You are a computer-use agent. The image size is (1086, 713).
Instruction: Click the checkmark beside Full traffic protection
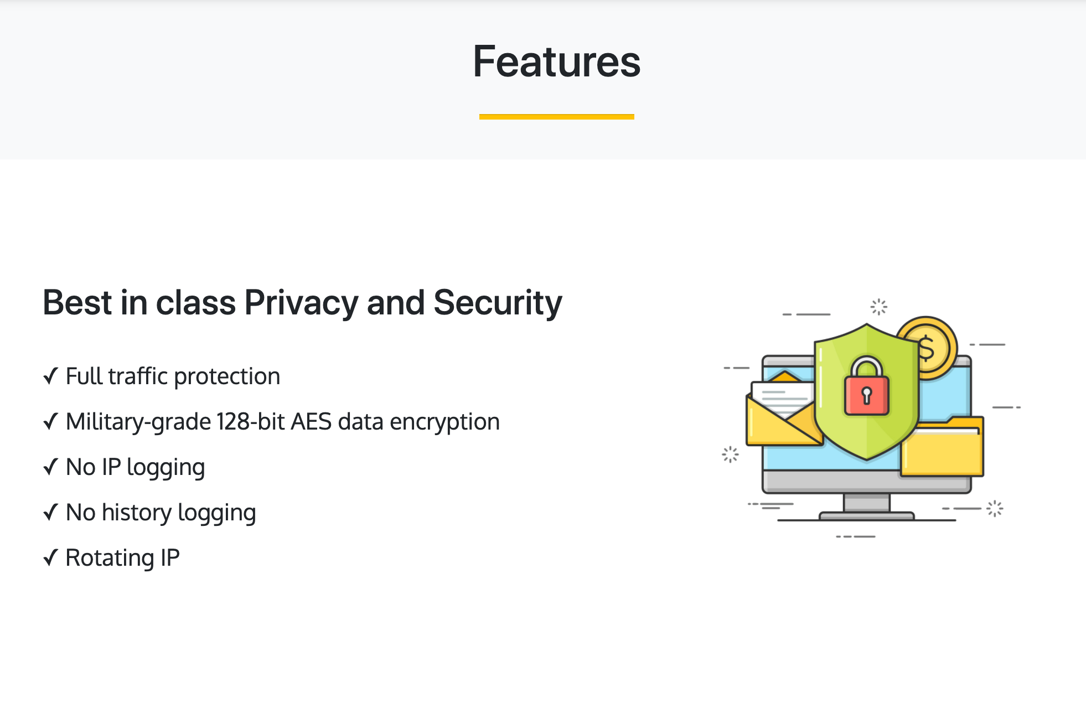51,376
